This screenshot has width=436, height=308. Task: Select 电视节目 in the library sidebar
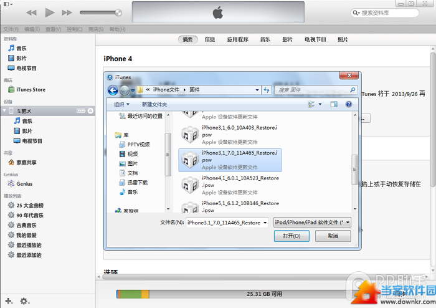(x=22, y=68)
